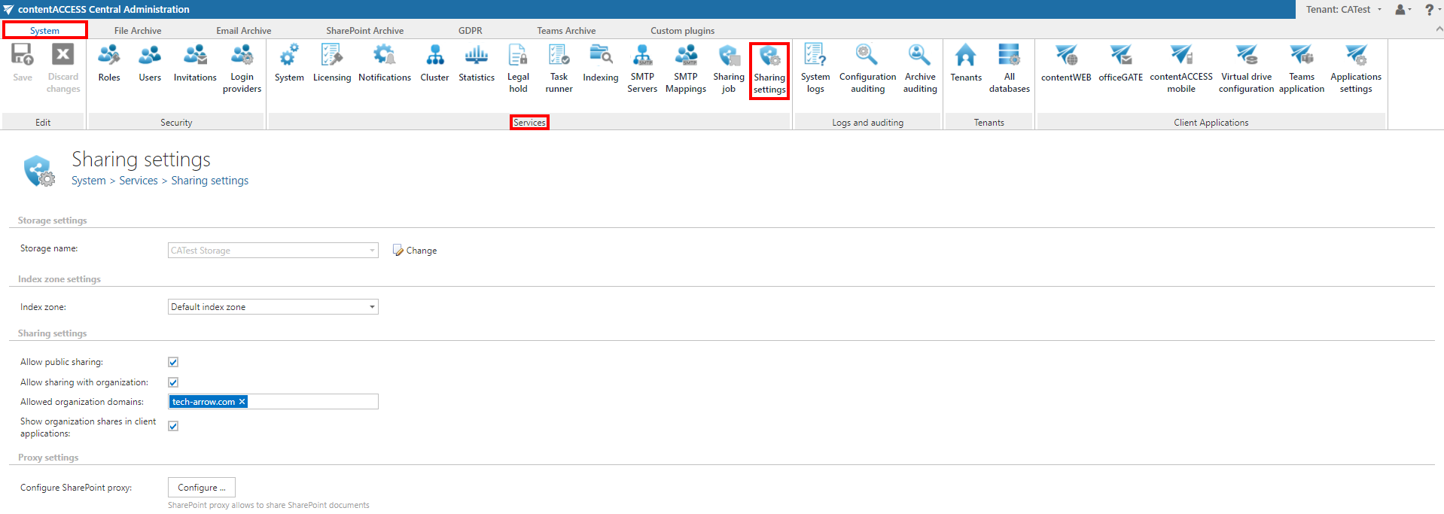1444x514 pixels.
Task: Click the Change storage link
Action: point(415,251)
